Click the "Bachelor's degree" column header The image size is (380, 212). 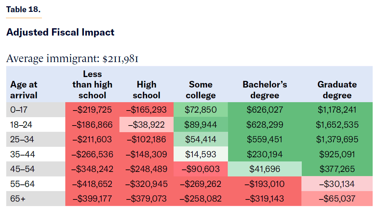click(265, 90)
